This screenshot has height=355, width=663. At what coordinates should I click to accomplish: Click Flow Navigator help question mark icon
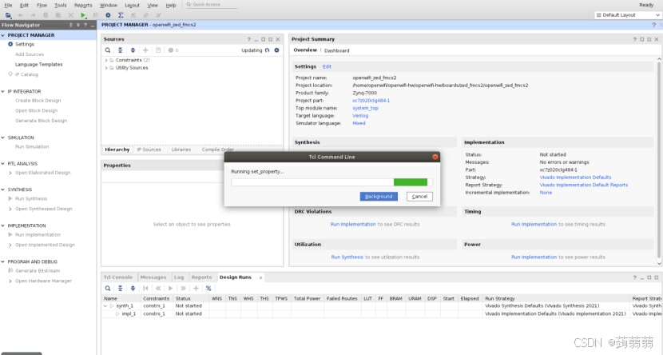pos(85,25)
